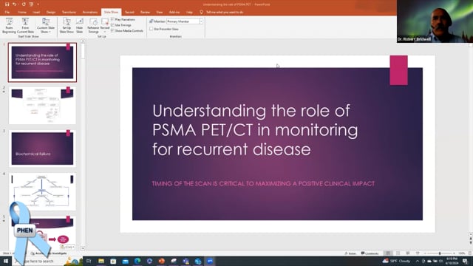Open Microsoft Edge from taskbar

137,261
